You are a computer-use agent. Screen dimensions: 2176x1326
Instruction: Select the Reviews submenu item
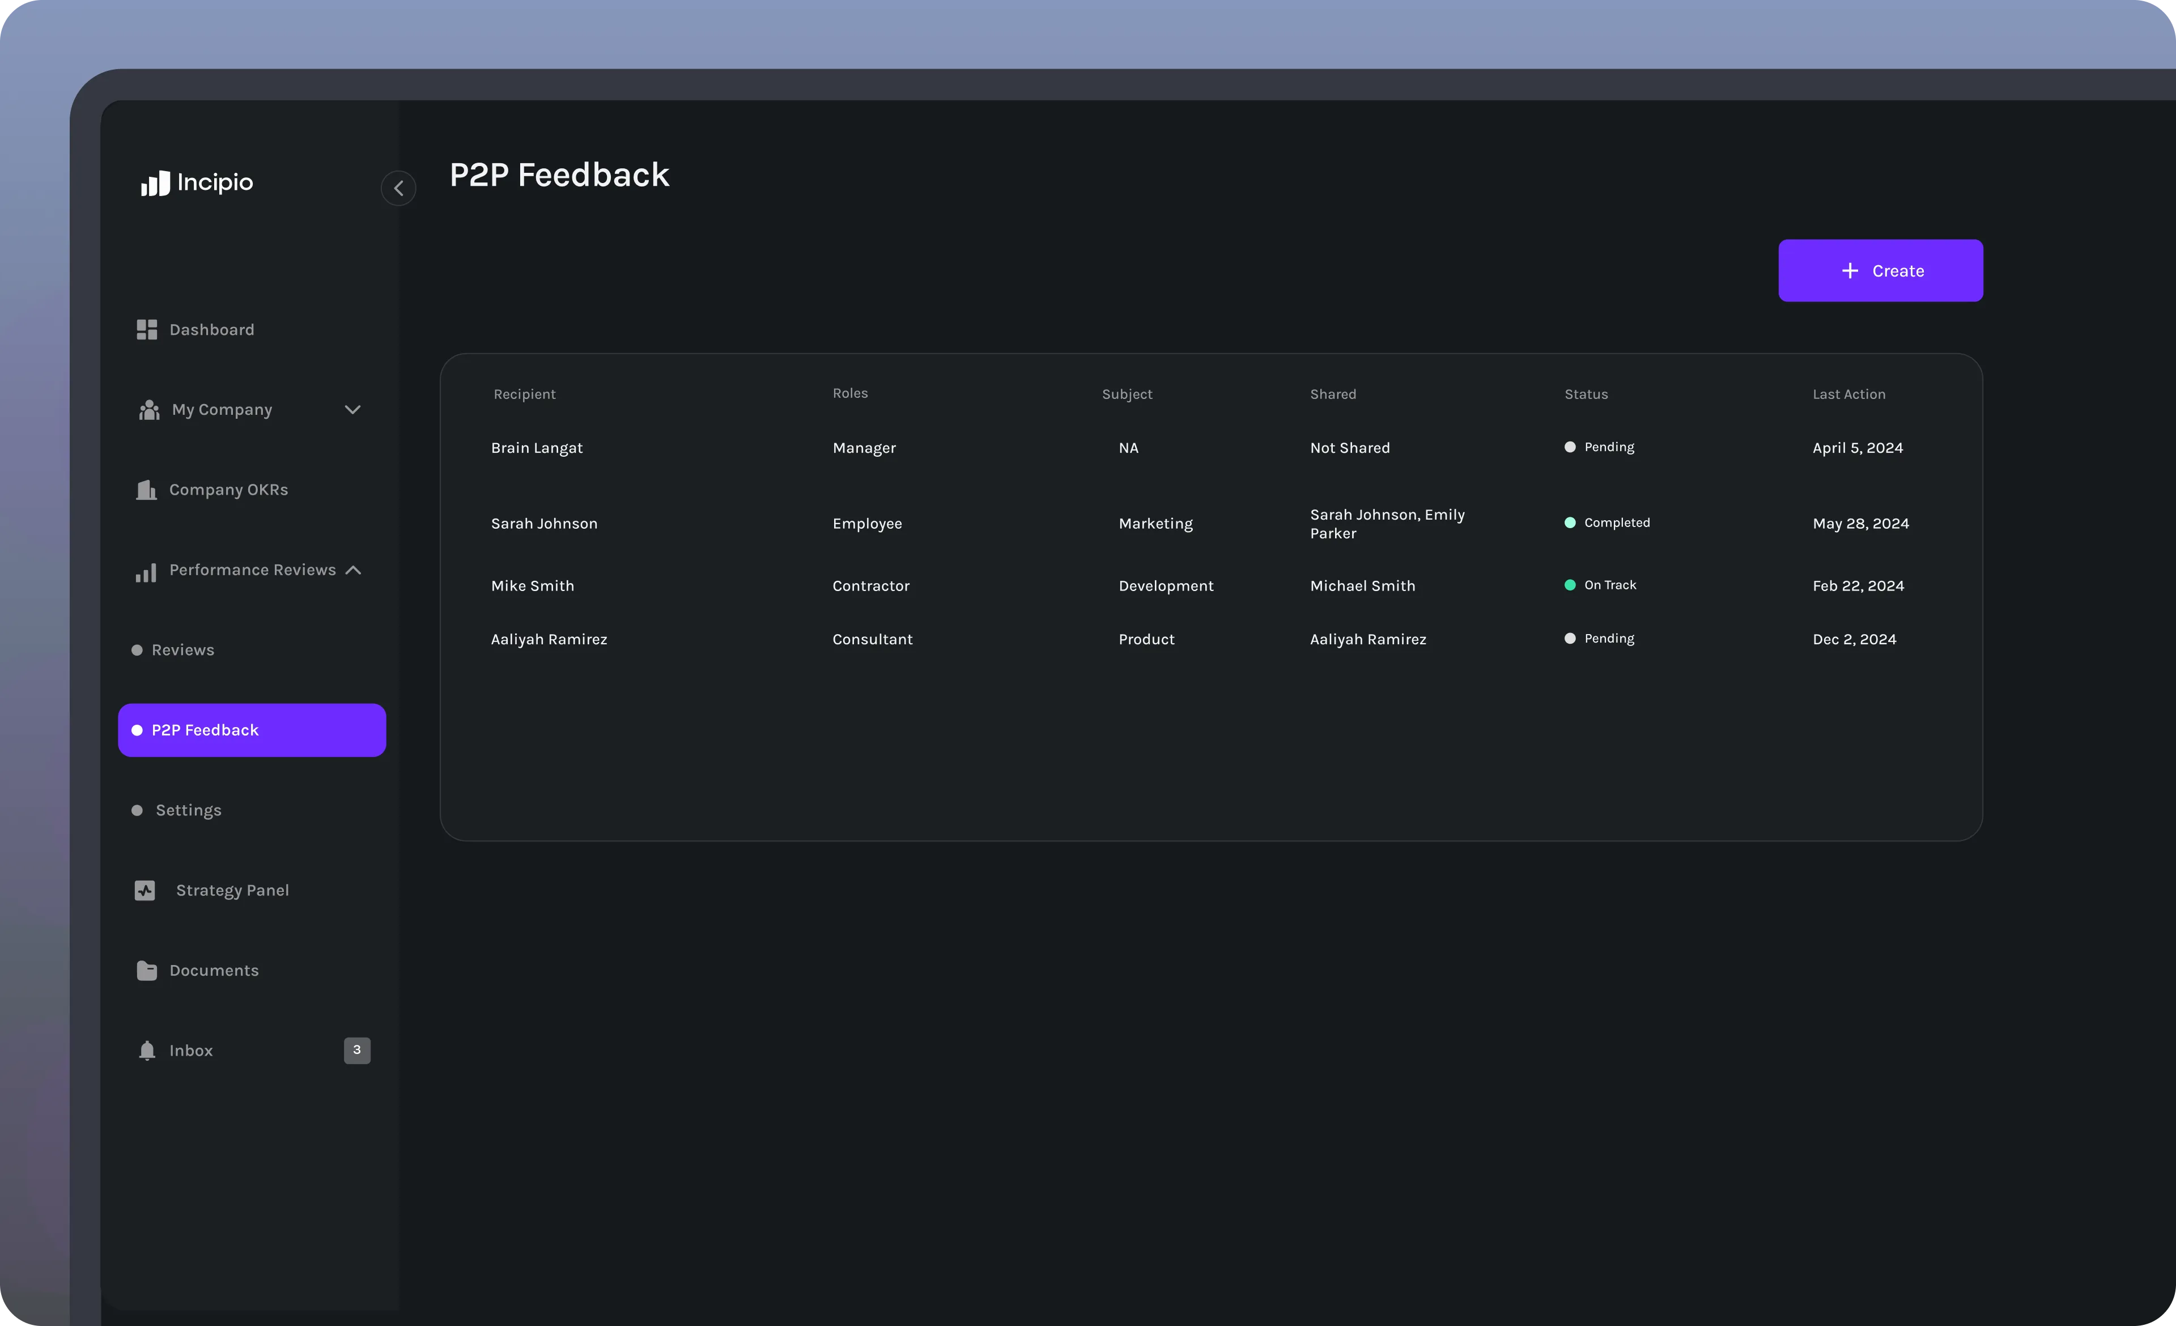pos(183,650)
